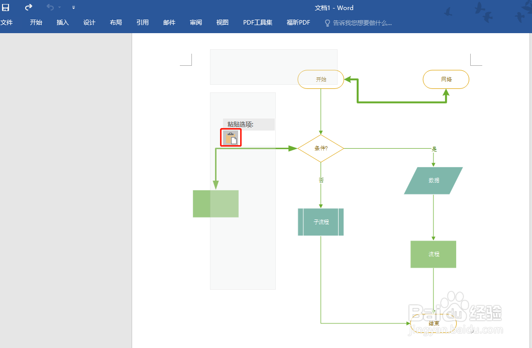Switch to the 插入 ribbon tab
This screenshot has height=348, width=532.
tap(62, 23)
